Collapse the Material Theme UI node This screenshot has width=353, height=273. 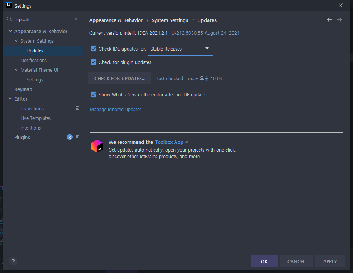point(16,70)
